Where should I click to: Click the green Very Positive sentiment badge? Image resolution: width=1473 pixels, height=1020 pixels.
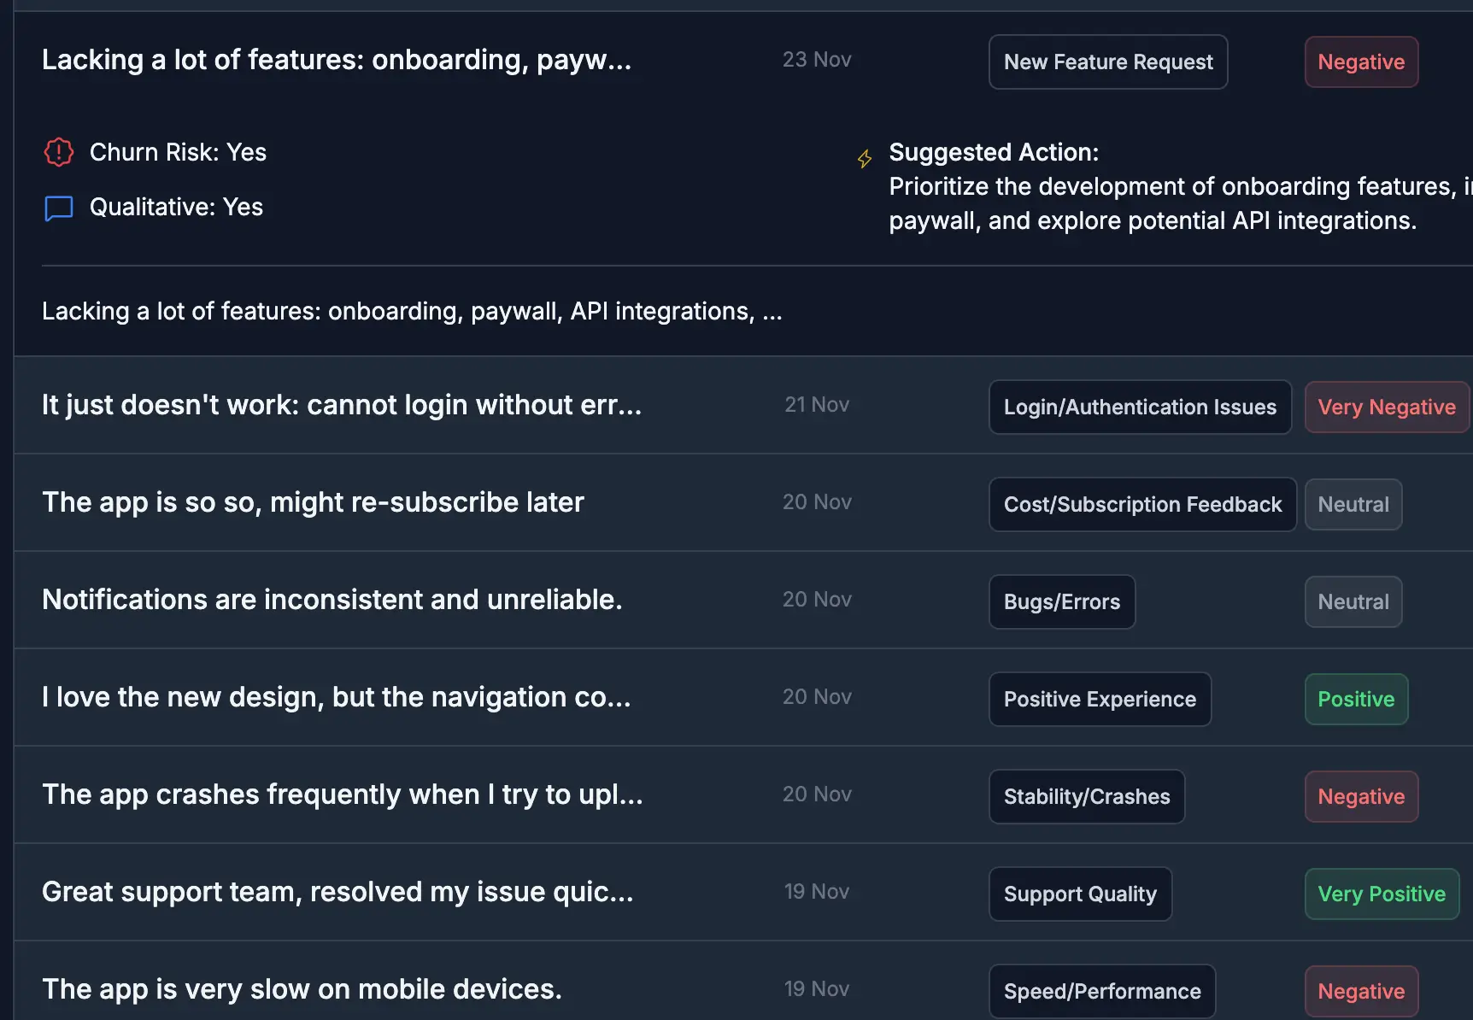[1381, 894]
